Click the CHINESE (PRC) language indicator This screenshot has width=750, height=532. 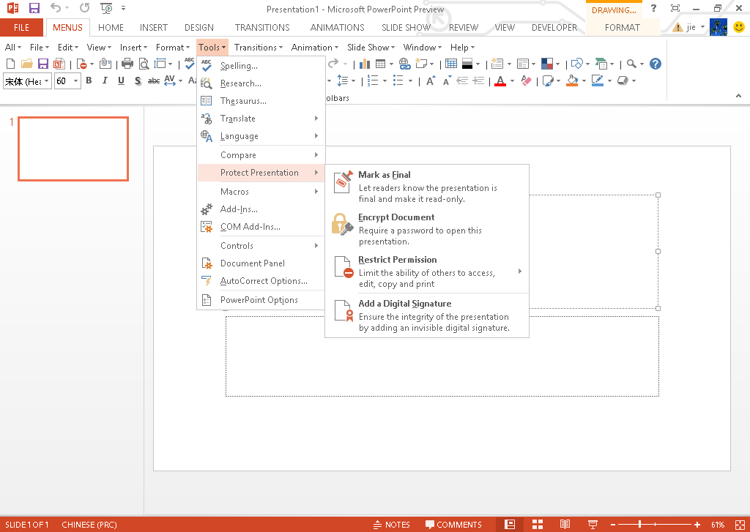coord(89,525)
